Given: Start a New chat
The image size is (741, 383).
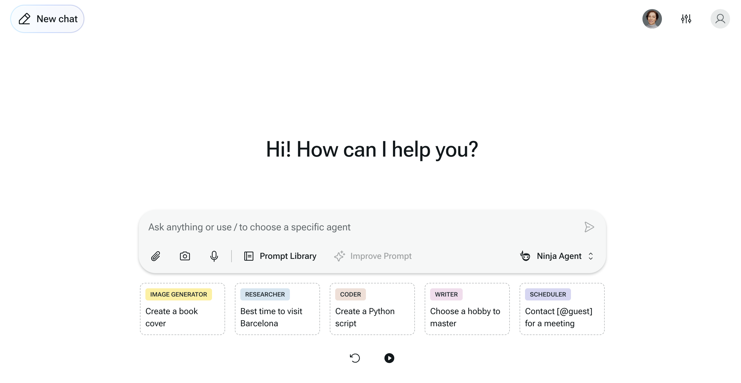Looking at the screenshot, I should tap(47, 19).
